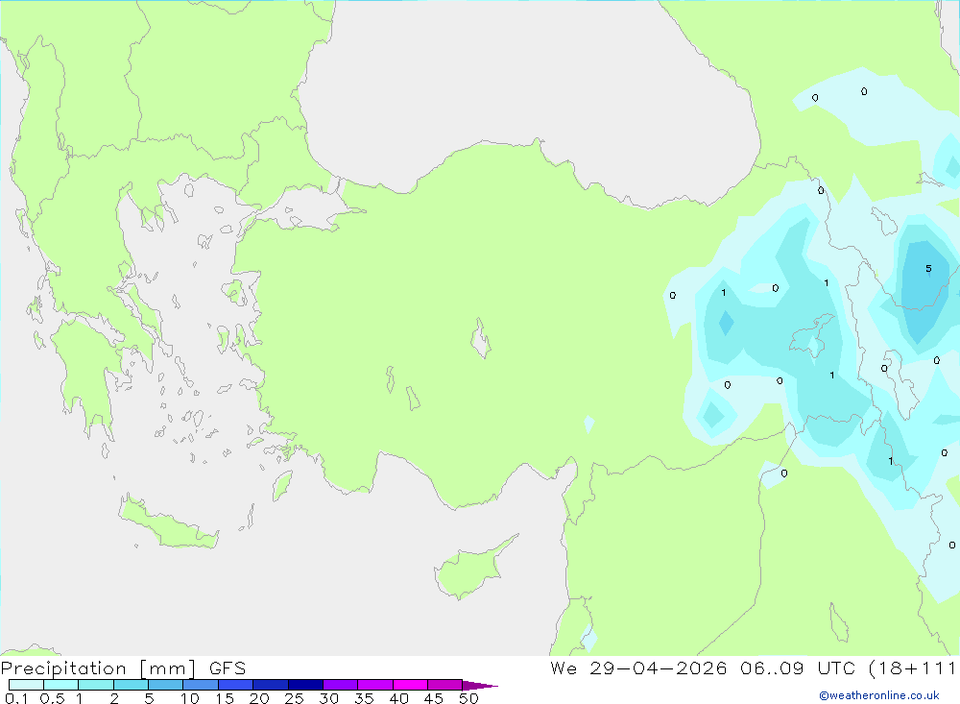960x704 pixels.
Task: Select the 45–50 mm legend color swatch
Action: 444,685
